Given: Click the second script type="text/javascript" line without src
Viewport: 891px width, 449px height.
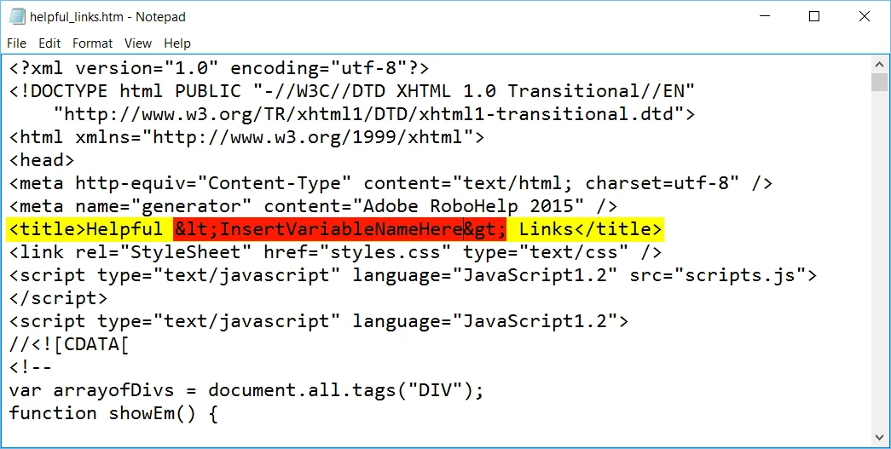Looking at the screenshot, I should click(x=319, y=321).
